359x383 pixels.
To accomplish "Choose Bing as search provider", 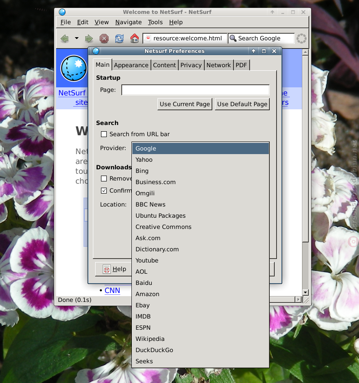I will click(x=201, y=171).
